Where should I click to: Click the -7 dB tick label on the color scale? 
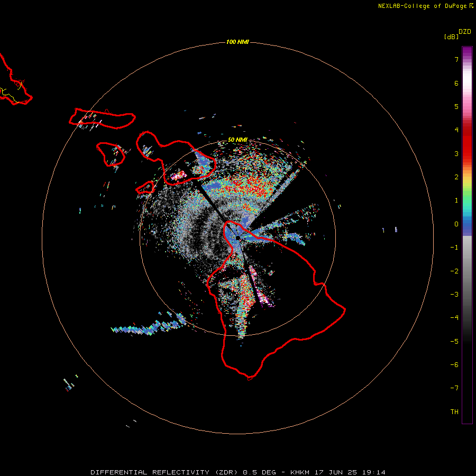(x=454, y=388)
